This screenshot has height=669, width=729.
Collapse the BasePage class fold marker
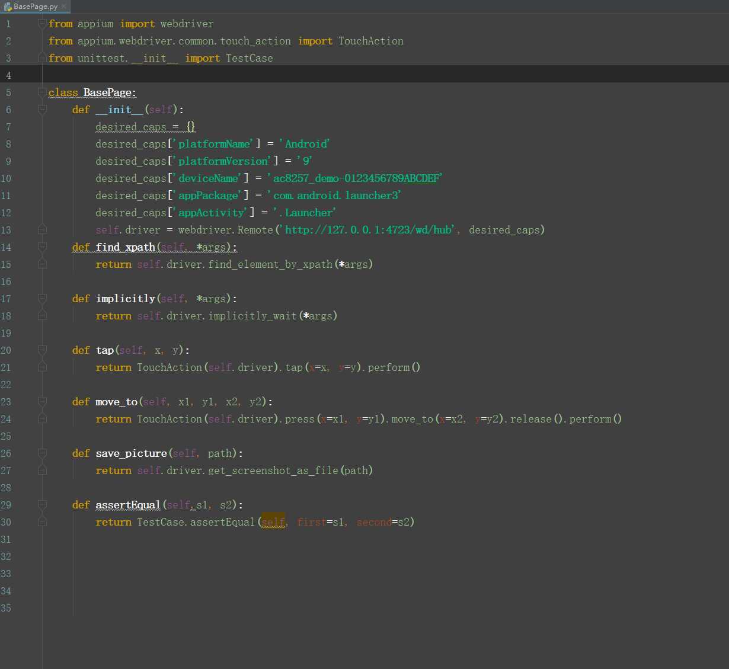[x=42, y=92]
